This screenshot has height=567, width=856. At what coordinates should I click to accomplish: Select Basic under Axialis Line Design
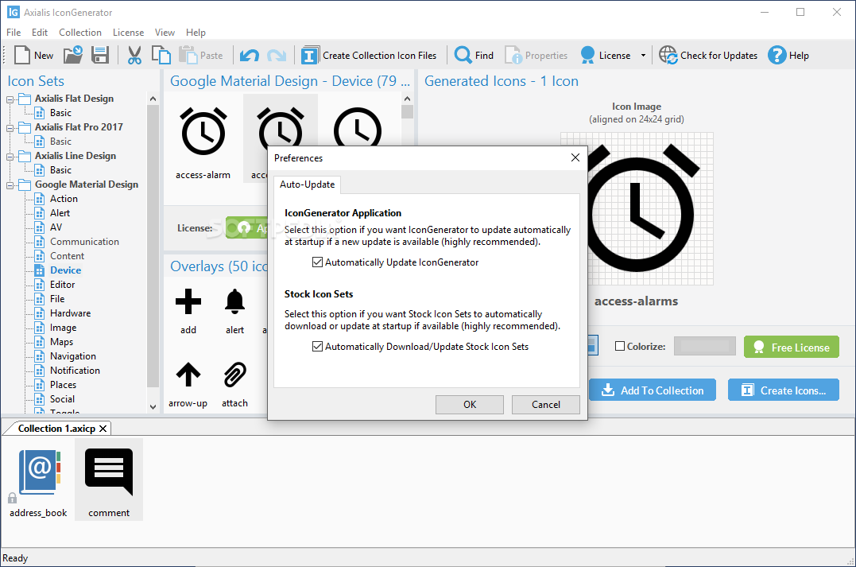60,170
